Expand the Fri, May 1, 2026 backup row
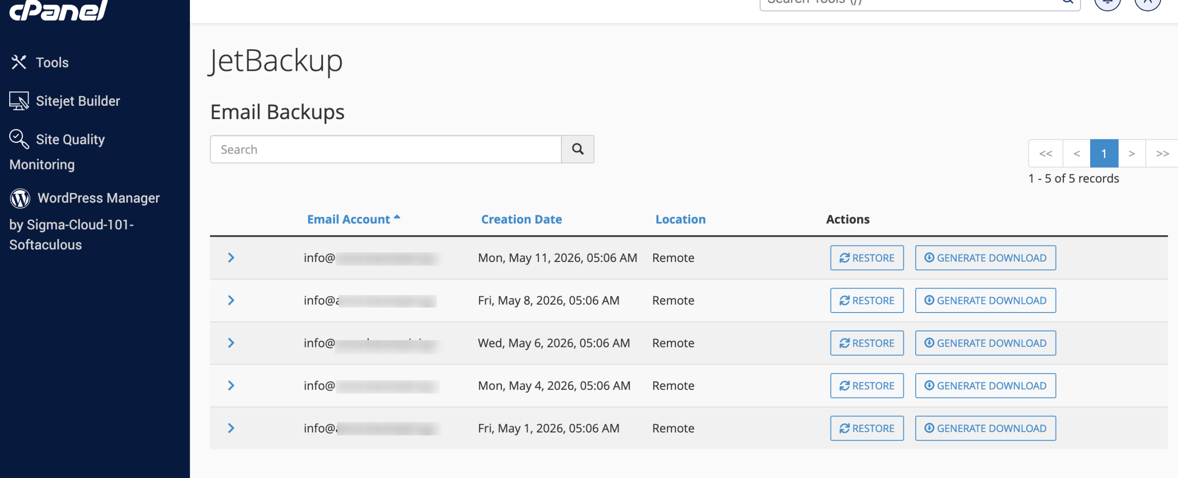The width and height of the screenshot is (1178, 478). click(231, 428)
